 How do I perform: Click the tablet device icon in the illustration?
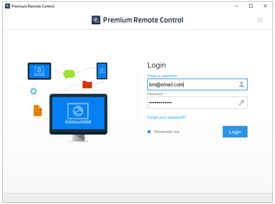point(39,71)
